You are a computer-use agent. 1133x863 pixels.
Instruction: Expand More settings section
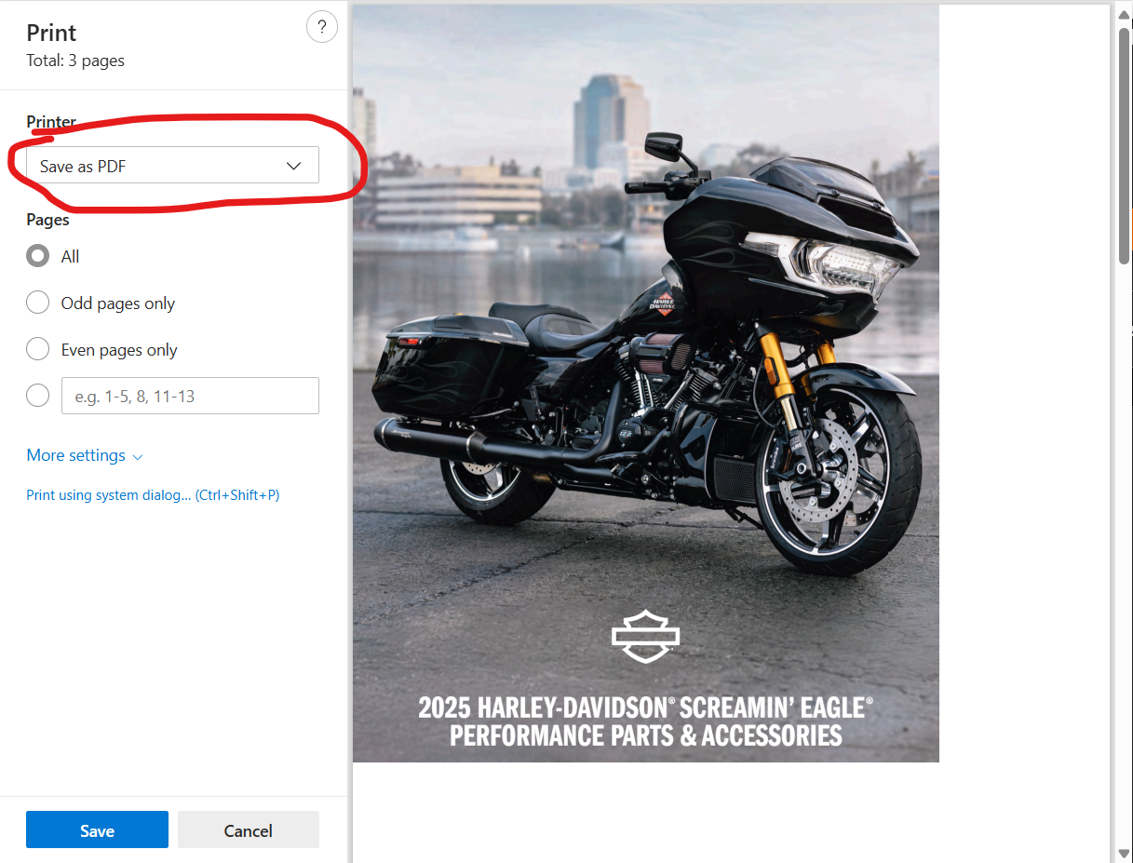pyautogui.click(x=76, y=455)
